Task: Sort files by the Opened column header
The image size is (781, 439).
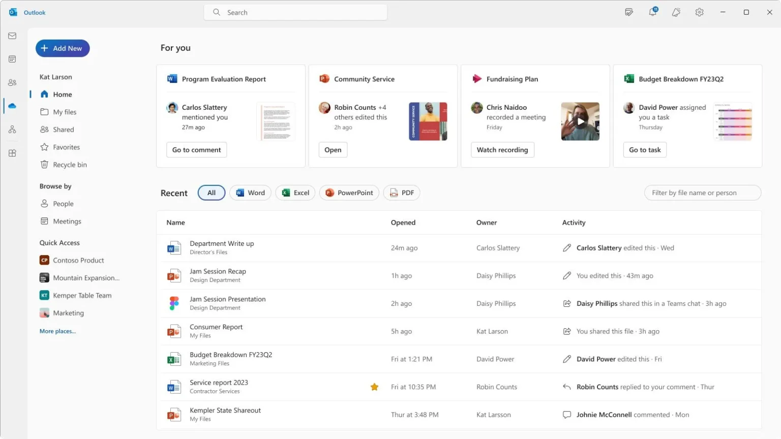Action: tap(403, 222)
